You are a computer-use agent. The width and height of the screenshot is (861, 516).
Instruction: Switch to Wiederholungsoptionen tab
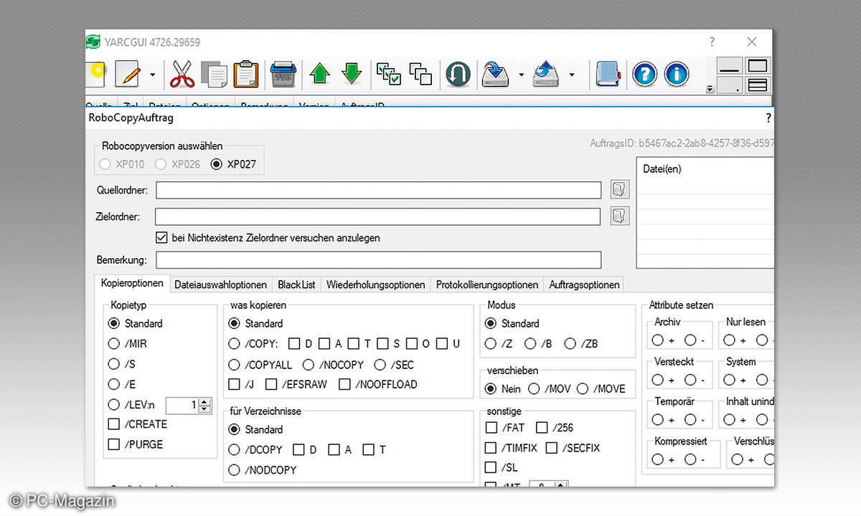[375, 285]
